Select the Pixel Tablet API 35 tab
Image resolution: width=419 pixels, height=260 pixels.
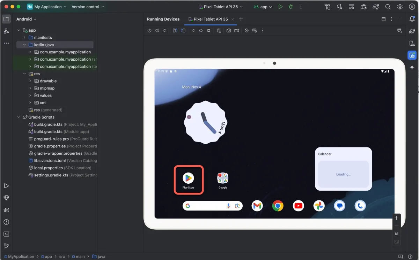[211, 19]
